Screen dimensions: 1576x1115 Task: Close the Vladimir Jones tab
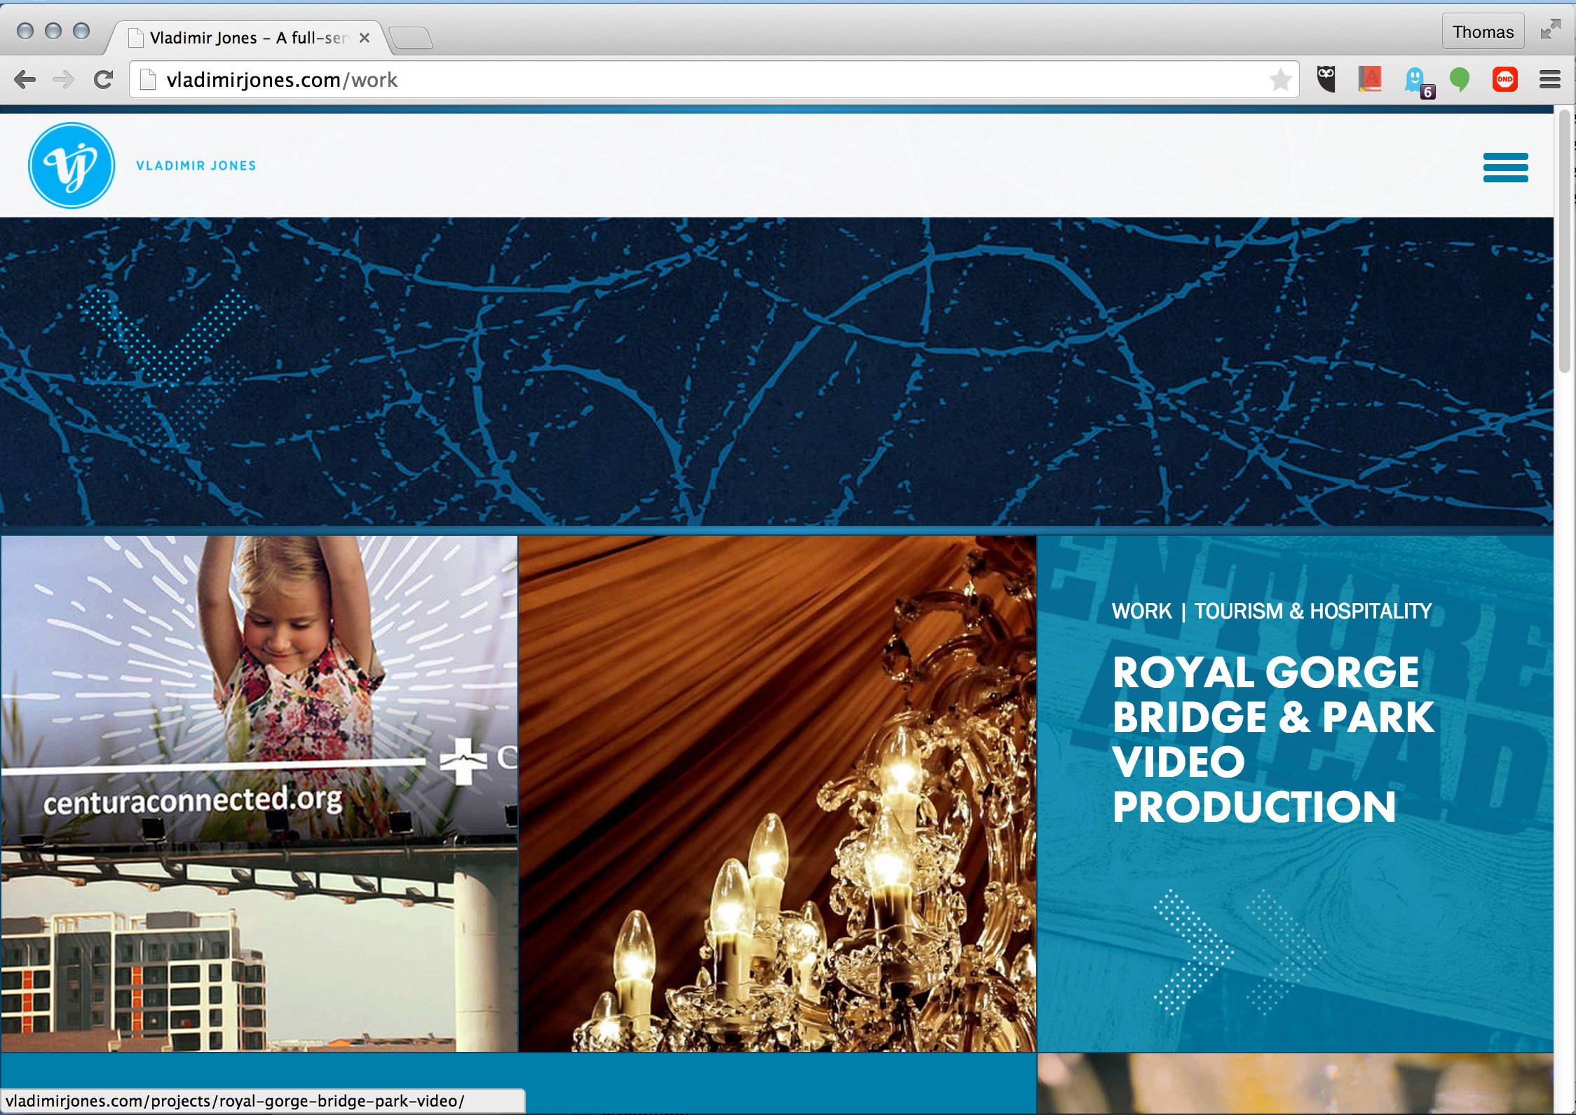[365, 38]
